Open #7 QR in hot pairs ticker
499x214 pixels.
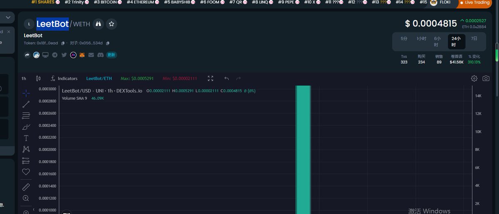point(238,2)
